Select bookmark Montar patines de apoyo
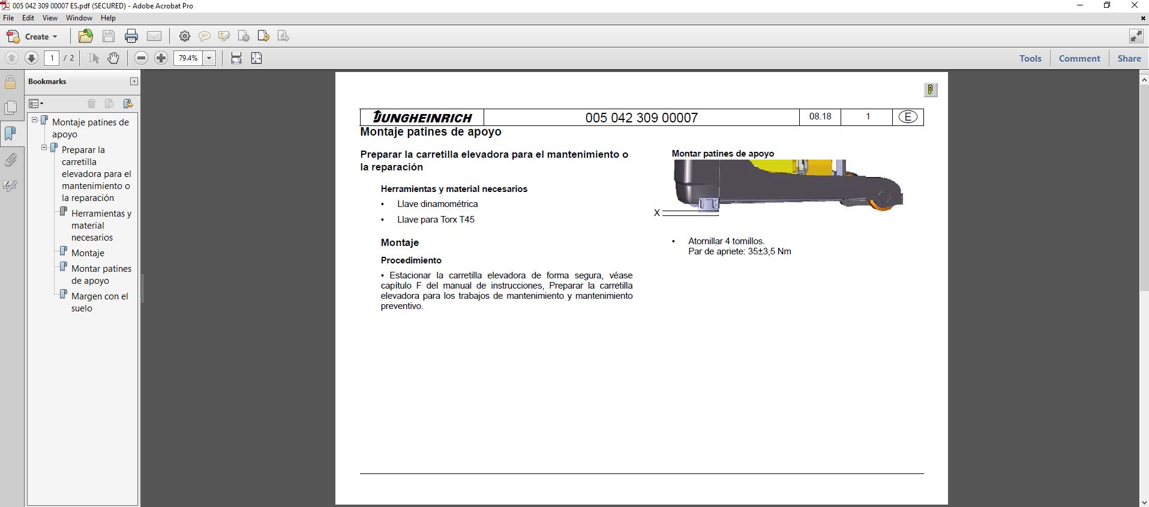 pyautogui.click(x=101, y=275)
